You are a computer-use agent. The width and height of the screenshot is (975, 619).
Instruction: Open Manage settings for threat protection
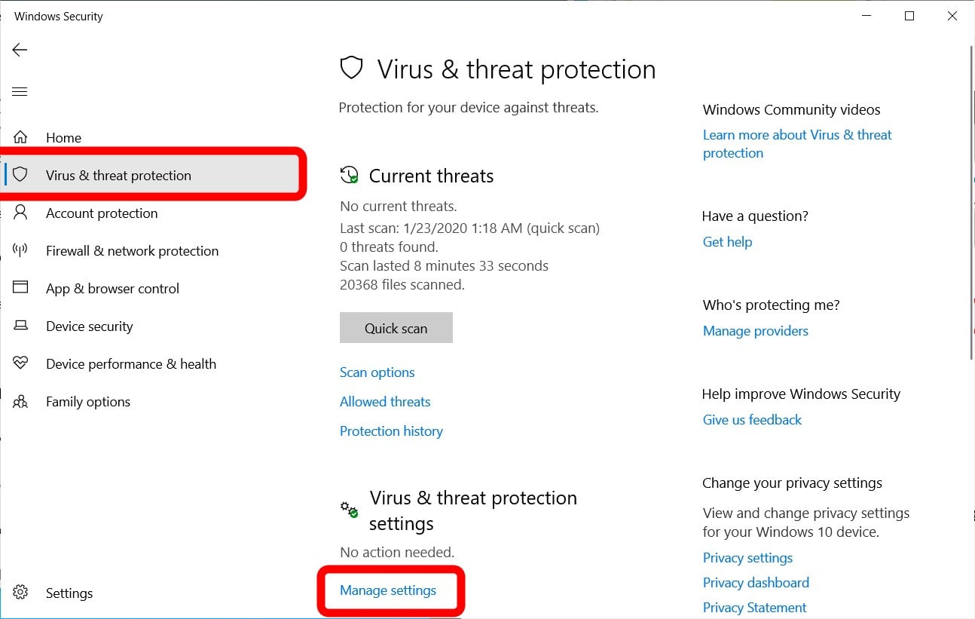pyautogui.click(x=389, y=590)
